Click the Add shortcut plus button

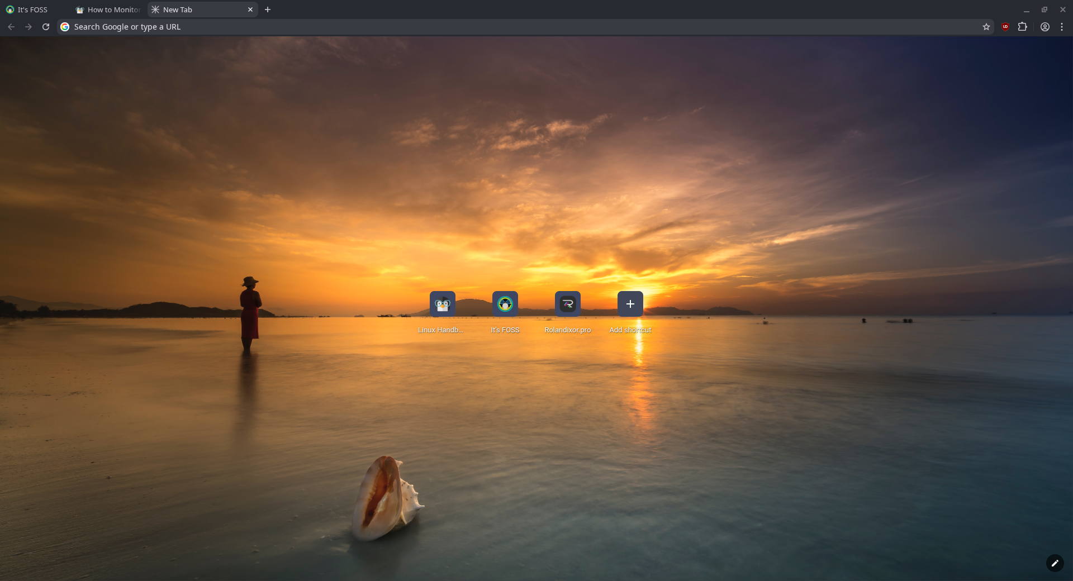(x=630, y=304)
